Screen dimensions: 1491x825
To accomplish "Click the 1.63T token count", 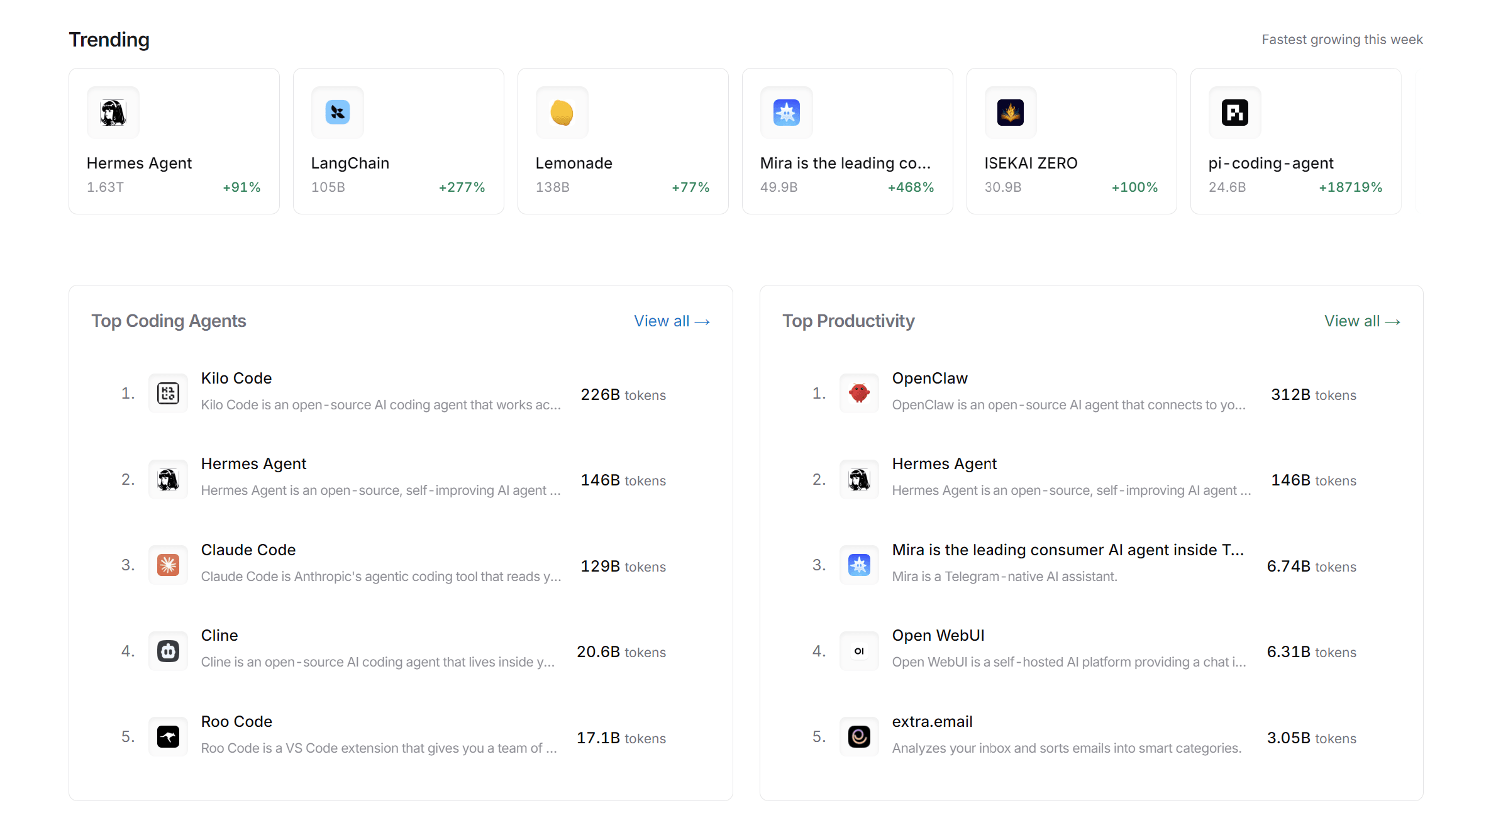I will 105,187.
